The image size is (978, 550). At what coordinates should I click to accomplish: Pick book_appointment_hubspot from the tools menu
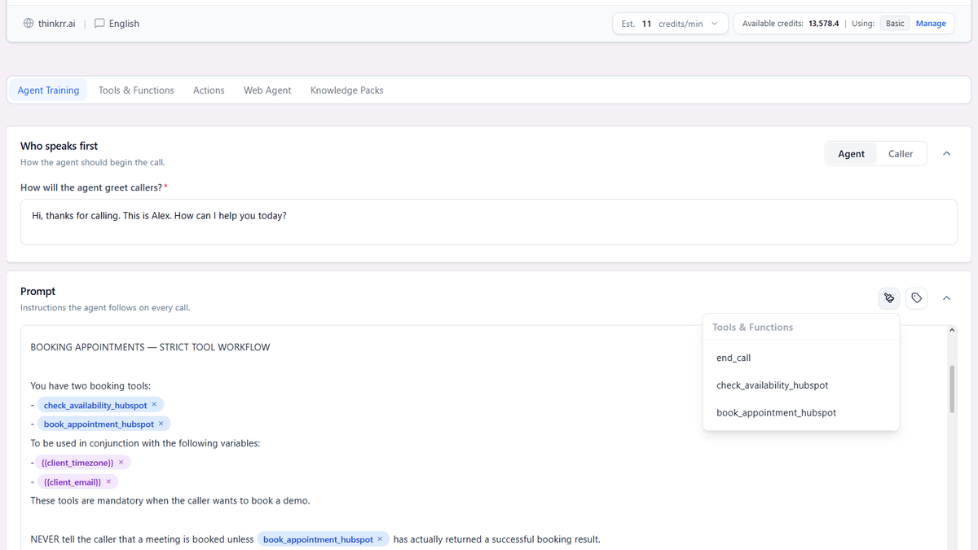coord(801,413)
